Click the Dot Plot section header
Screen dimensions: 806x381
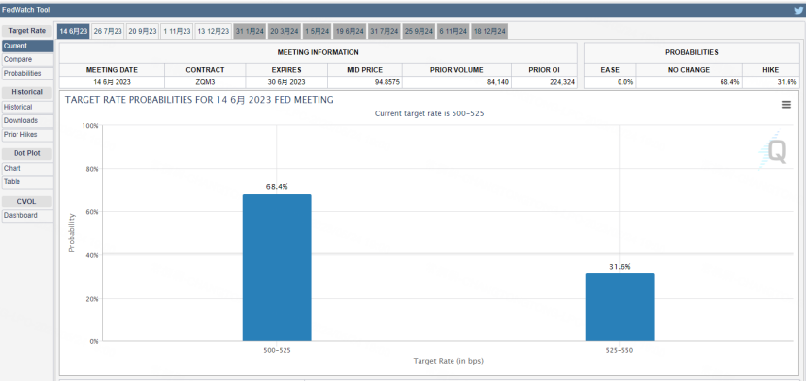pos(27,153)
